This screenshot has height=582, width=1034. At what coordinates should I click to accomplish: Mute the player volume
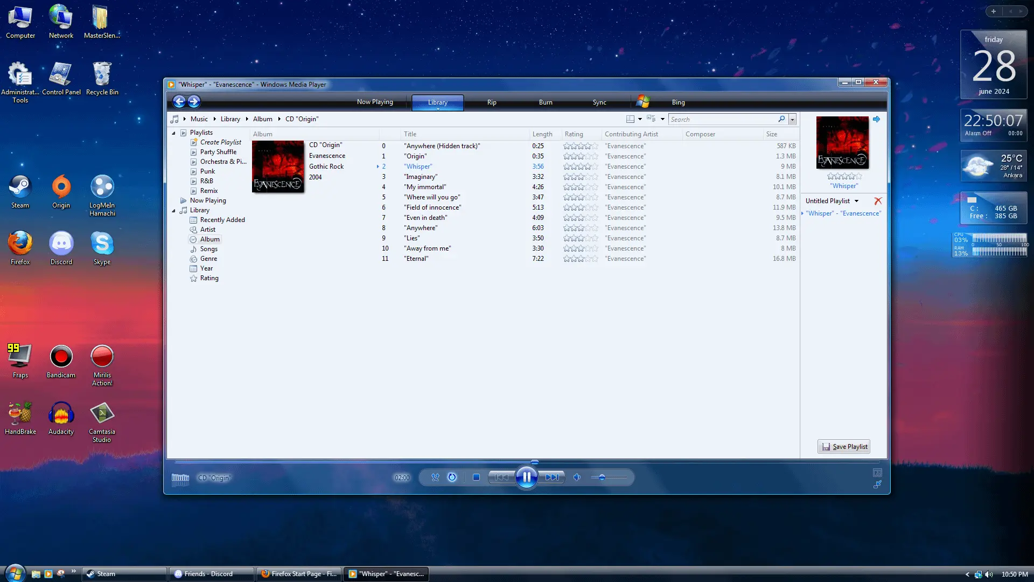577,477
